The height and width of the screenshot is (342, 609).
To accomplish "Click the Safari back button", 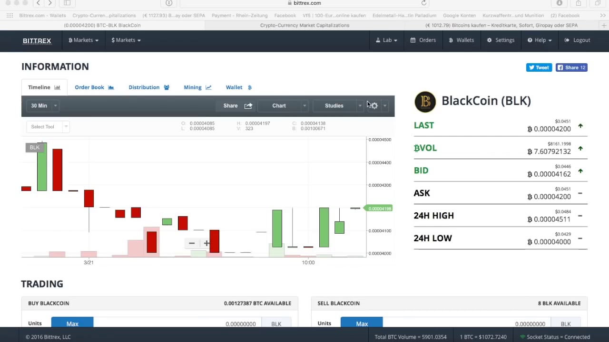I will (x=38, y=3).
